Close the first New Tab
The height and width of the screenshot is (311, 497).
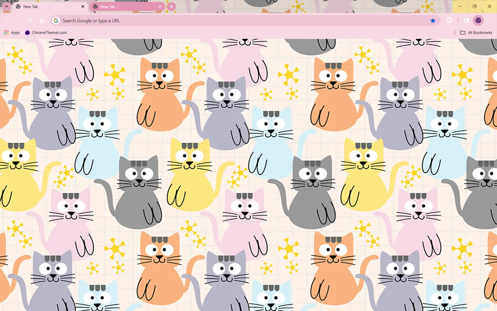click(x=83, y=7)
